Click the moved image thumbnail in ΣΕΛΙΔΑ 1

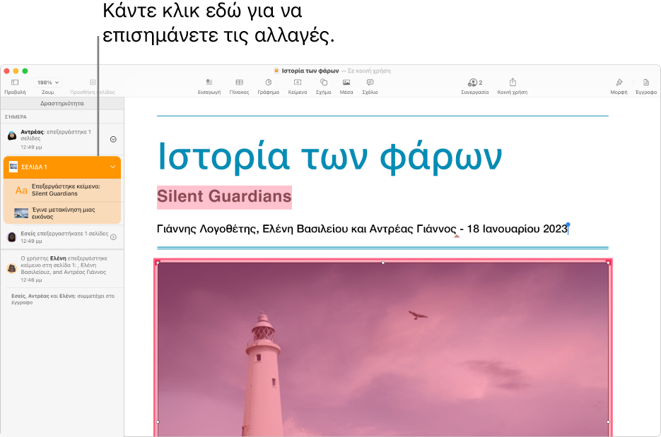[x=21, y=213]
